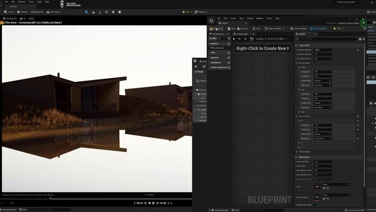Activate the blue select mode icon
376x212 pixels.
tap(86, 12)
